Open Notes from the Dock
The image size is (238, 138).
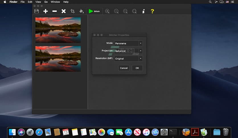75,132
